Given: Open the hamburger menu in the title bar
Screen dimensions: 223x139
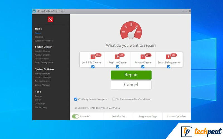Looking at the screenshot, I should pyautogui.click(x=183, y=11).
